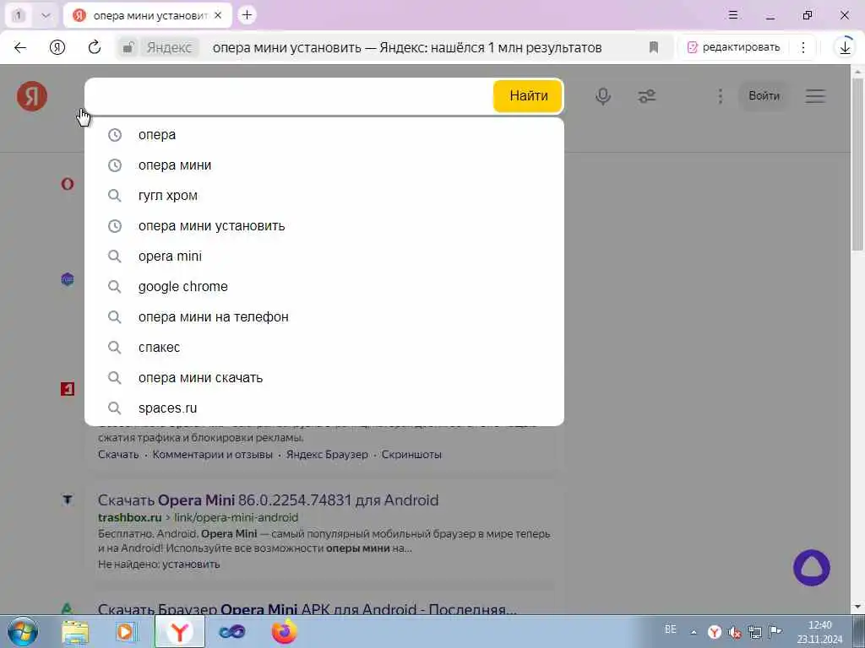Click the red Yandex logo on the page
The width and height of the screenshot is (865, 648).
coord(32,96)
